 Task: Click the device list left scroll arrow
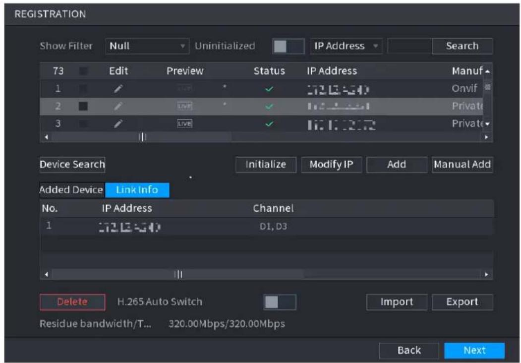(x=46, y=137)
